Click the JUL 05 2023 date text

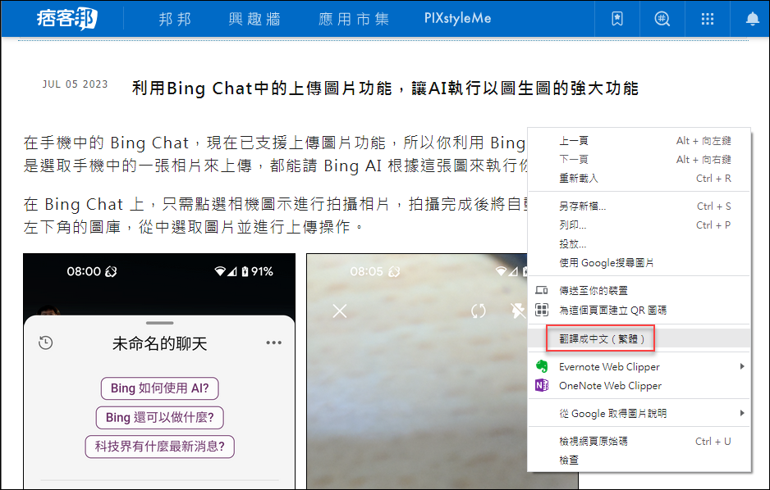coord(76,84)
